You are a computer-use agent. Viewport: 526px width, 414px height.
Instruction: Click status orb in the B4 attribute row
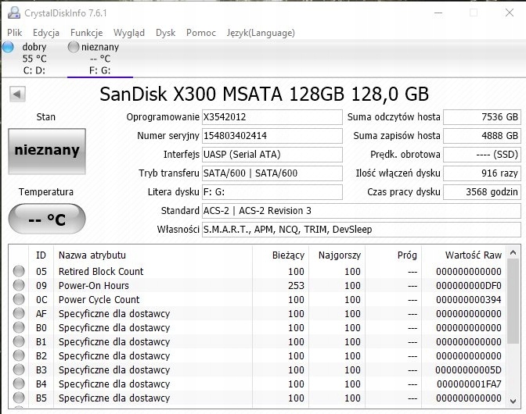click(19, 384)
